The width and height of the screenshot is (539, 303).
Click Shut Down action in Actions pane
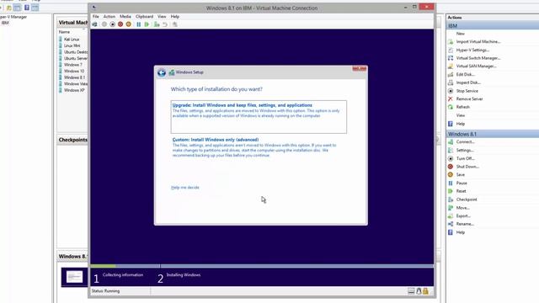point(467,167)
